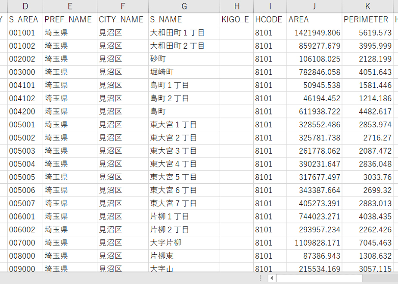Select AREA value 782846.058
398x284 pixels.
coord(314,72)
